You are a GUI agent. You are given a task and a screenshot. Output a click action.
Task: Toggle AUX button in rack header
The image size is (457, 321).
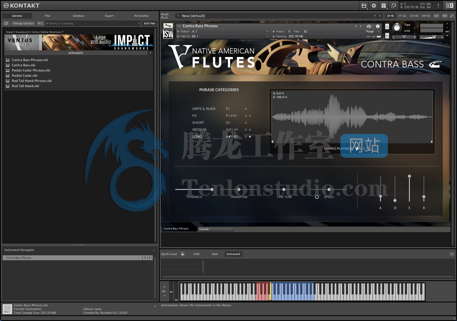(445, 16)
